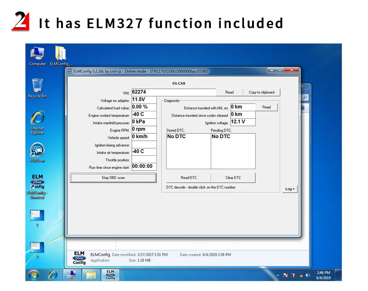Image resolution: width=368 pixels, height=291 pixels.
Task: Click the Stop OBD scan button
Action: click(x=113, y=178)
